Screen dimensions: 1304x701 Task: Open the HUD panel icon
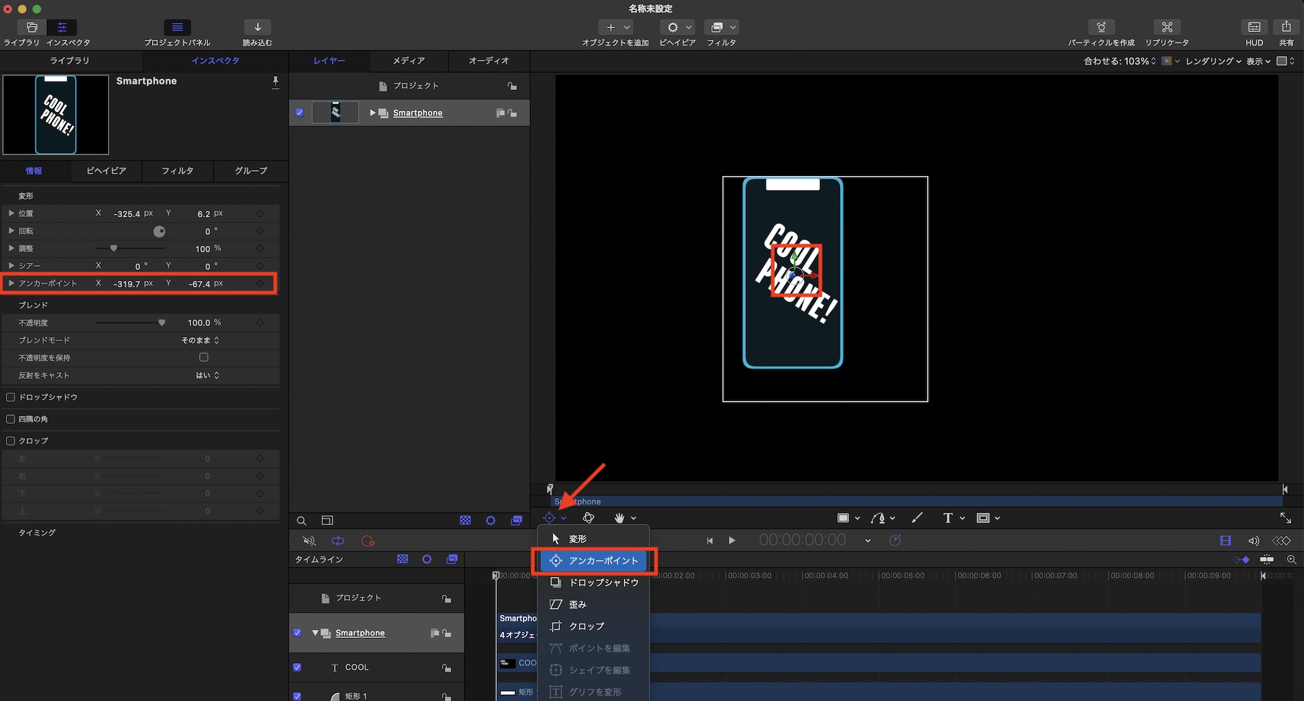(1254, 27)
